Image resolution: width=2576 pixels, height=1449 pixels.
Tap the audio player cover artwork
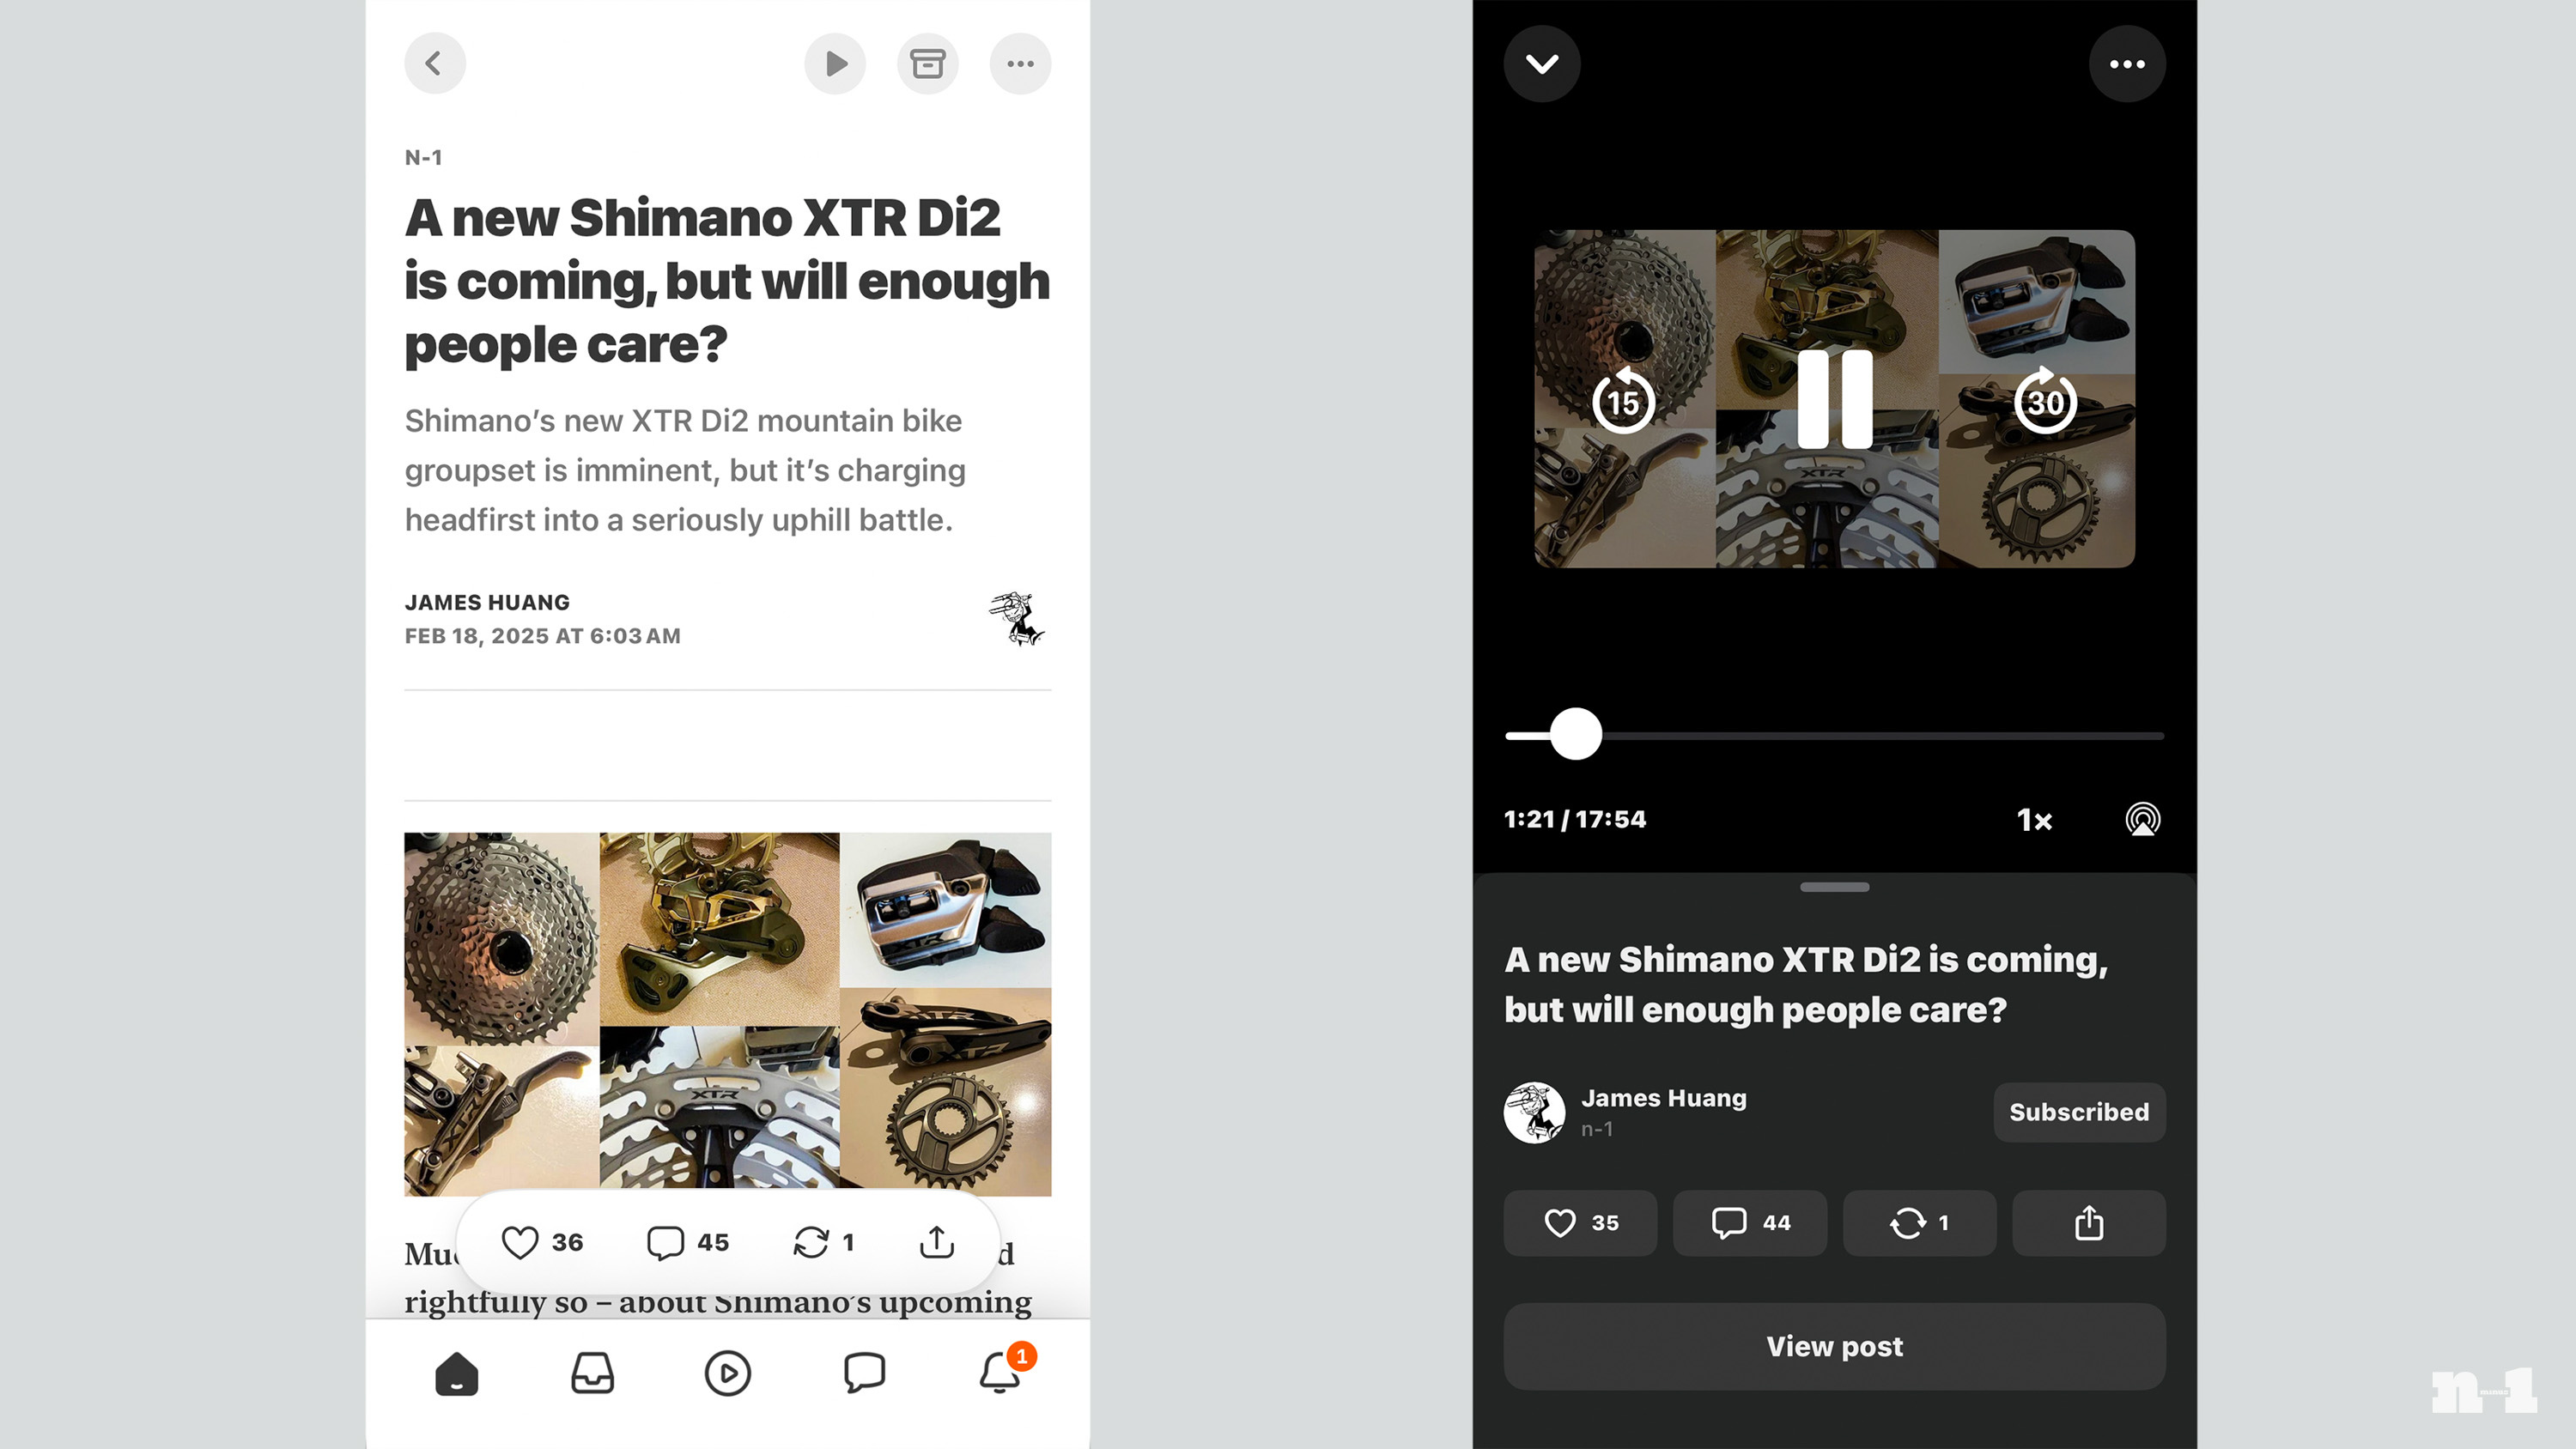click(1834, 399)
